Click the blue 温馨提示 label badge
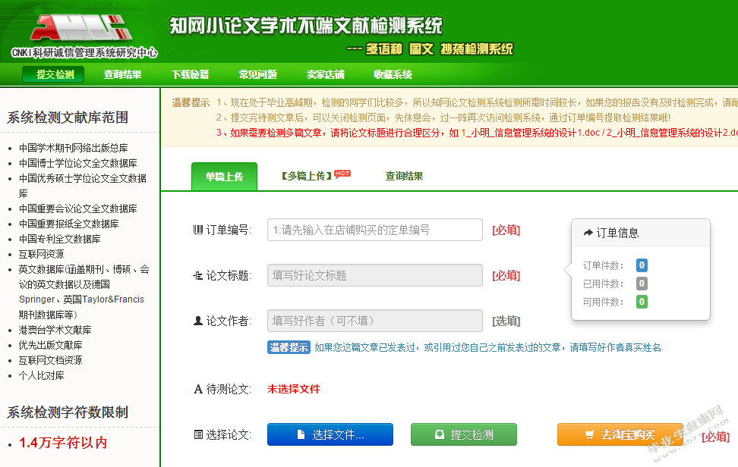The image size is (738, 467). [289, 347]
